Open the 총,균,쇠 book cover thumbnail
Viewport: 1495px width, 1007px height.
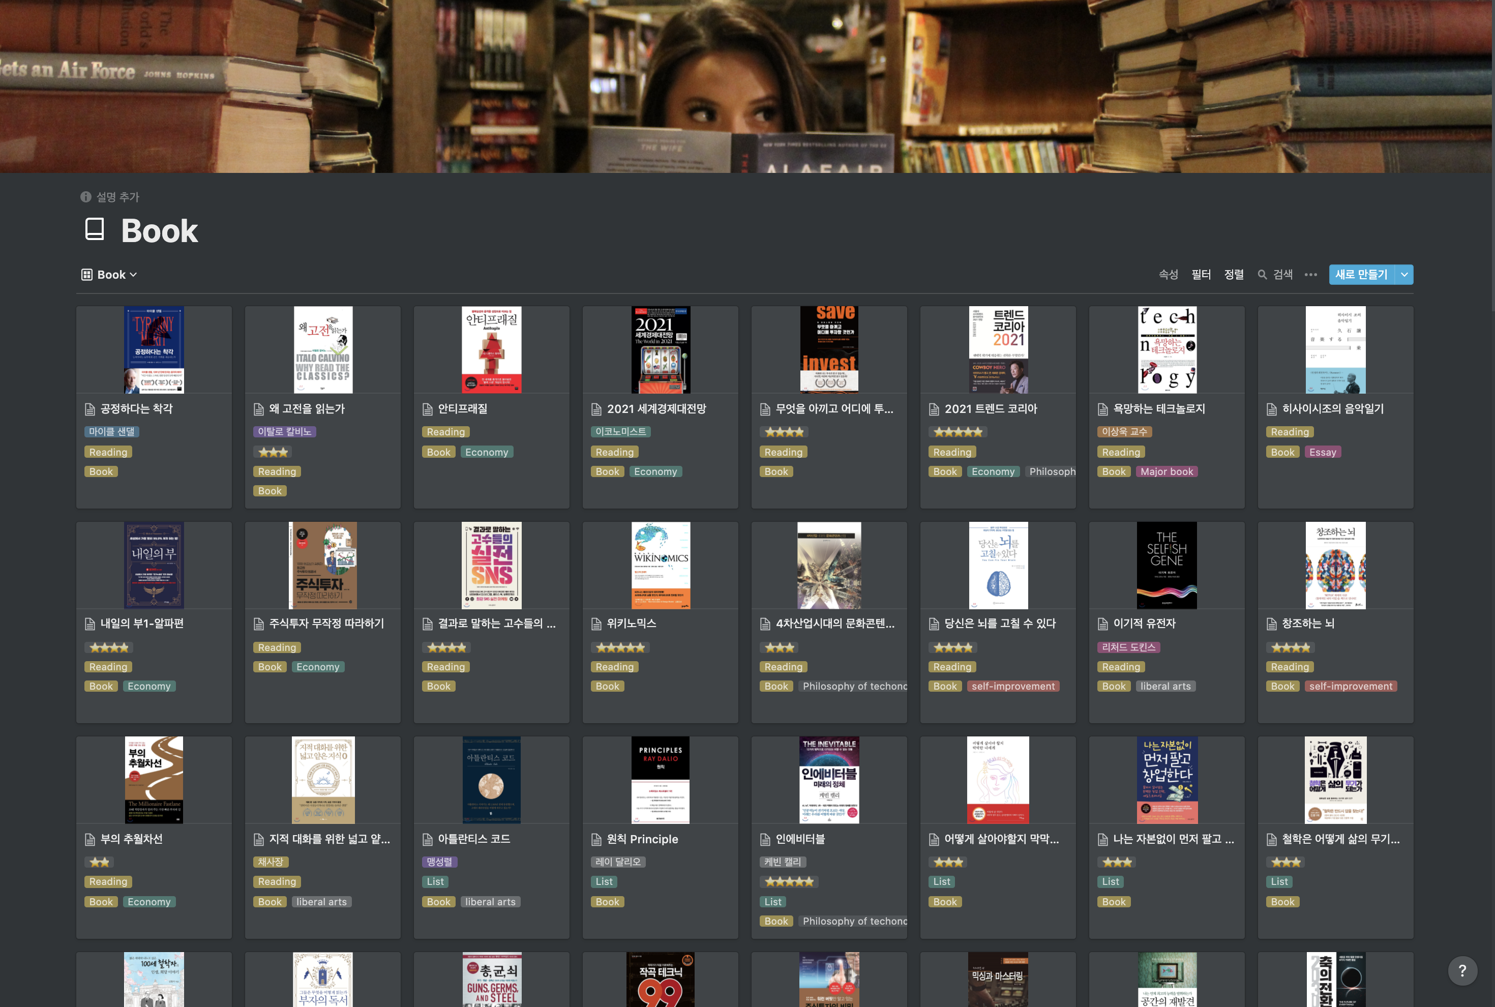click(x=492, y=980)
